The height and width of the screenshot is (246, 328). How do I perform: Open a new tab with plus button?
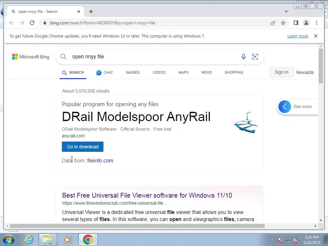(x=91, y=12)
